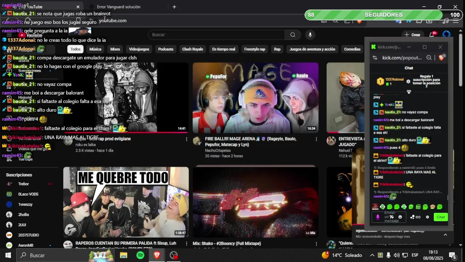
Task: Select the Podcasts filter chip
Action: [166, 49]
